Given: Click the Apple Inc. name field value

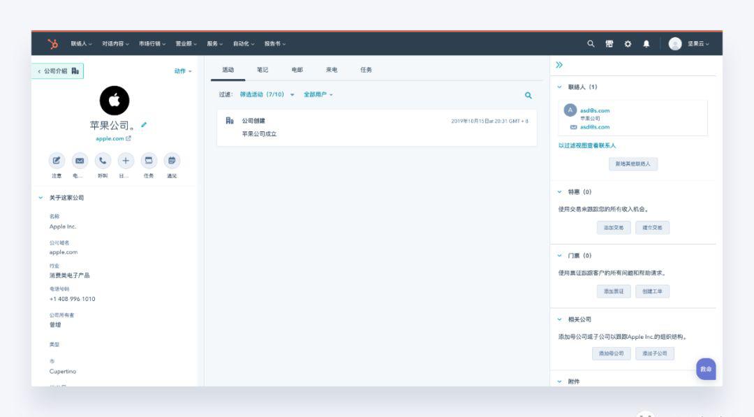Looking at the screenshot, I should tap(63, 226).
